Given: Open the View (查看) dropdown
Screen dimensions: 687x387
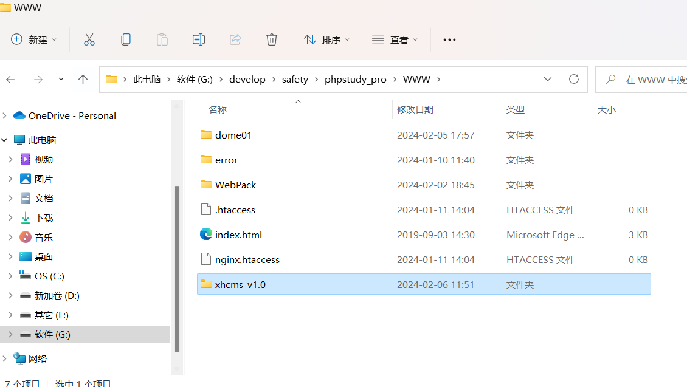Looking at the screenshot, I should pyautogui.click(x=395, y=40).
